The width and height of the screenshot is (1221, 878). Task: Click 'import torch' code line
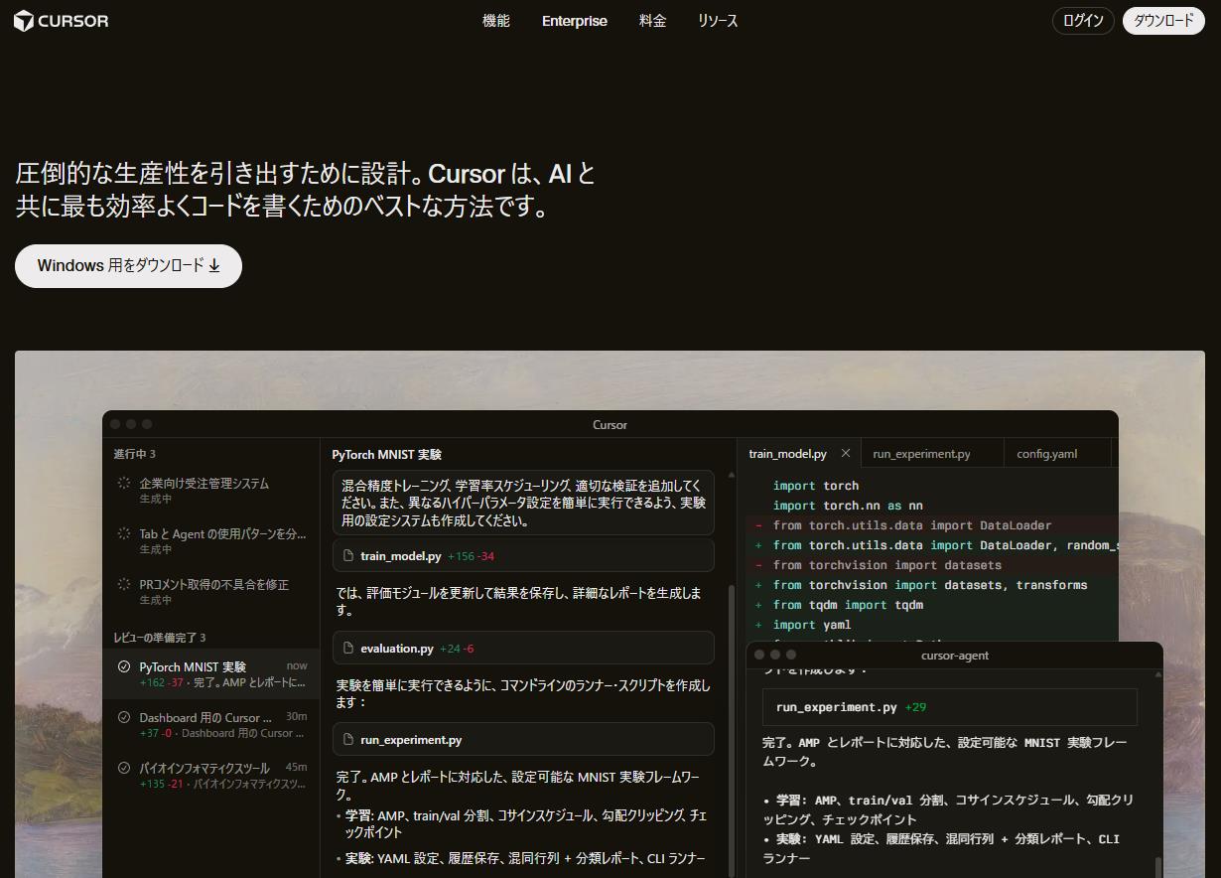(816, 486)
